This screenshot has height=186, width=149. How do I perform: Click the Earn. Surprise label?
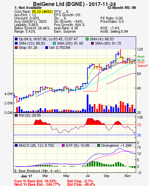[65, 32]
